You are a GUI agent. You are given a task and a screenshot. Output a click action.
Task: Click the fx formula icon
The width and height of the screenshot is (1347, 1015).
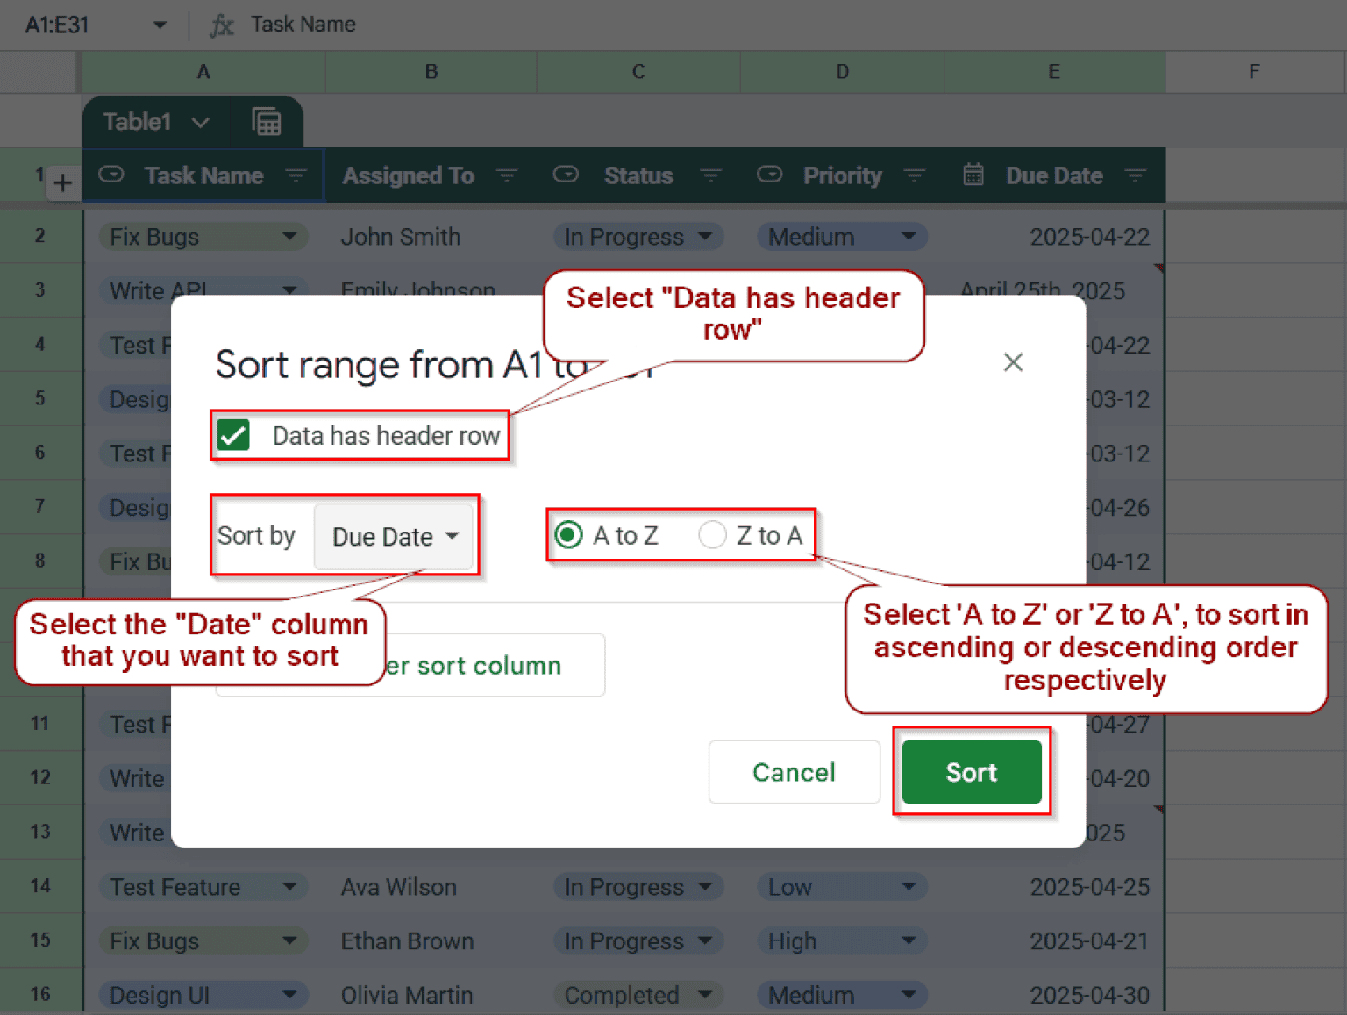pos(222,24)
